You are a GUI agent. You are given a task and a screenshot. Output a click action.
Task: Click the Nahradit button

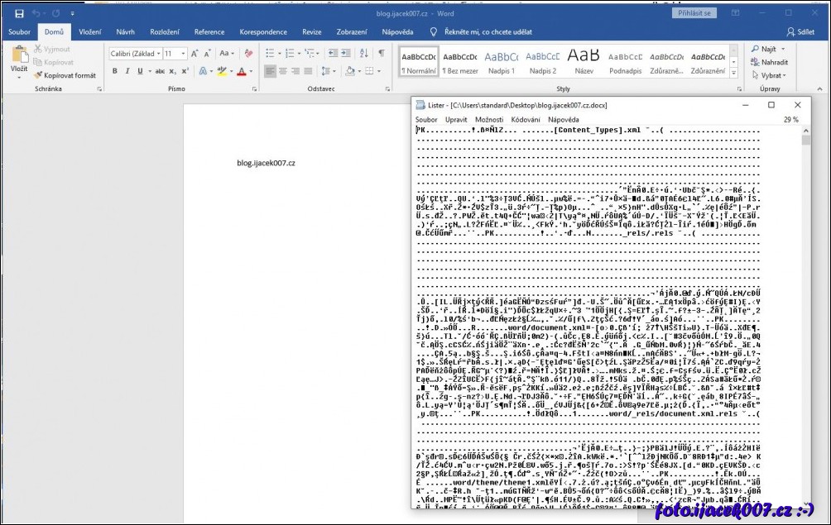[x=770, y=62]
